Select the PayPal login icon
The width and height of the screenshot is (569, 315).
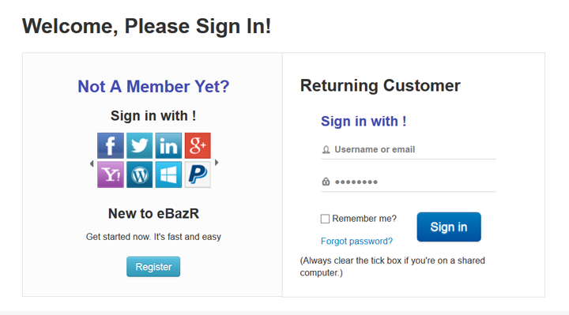198,174
